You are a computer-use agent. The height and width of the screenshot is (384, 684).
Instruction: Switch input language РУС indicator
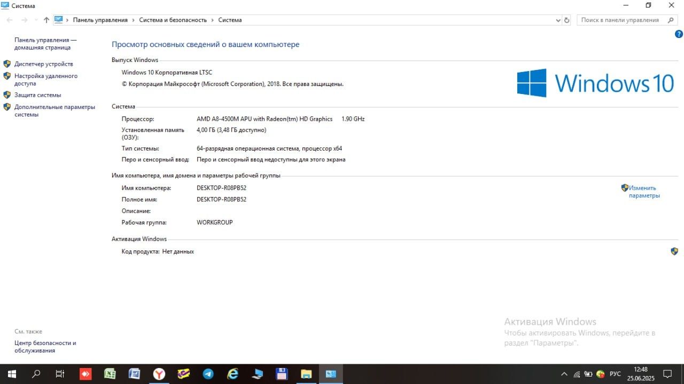click(615, 374)
